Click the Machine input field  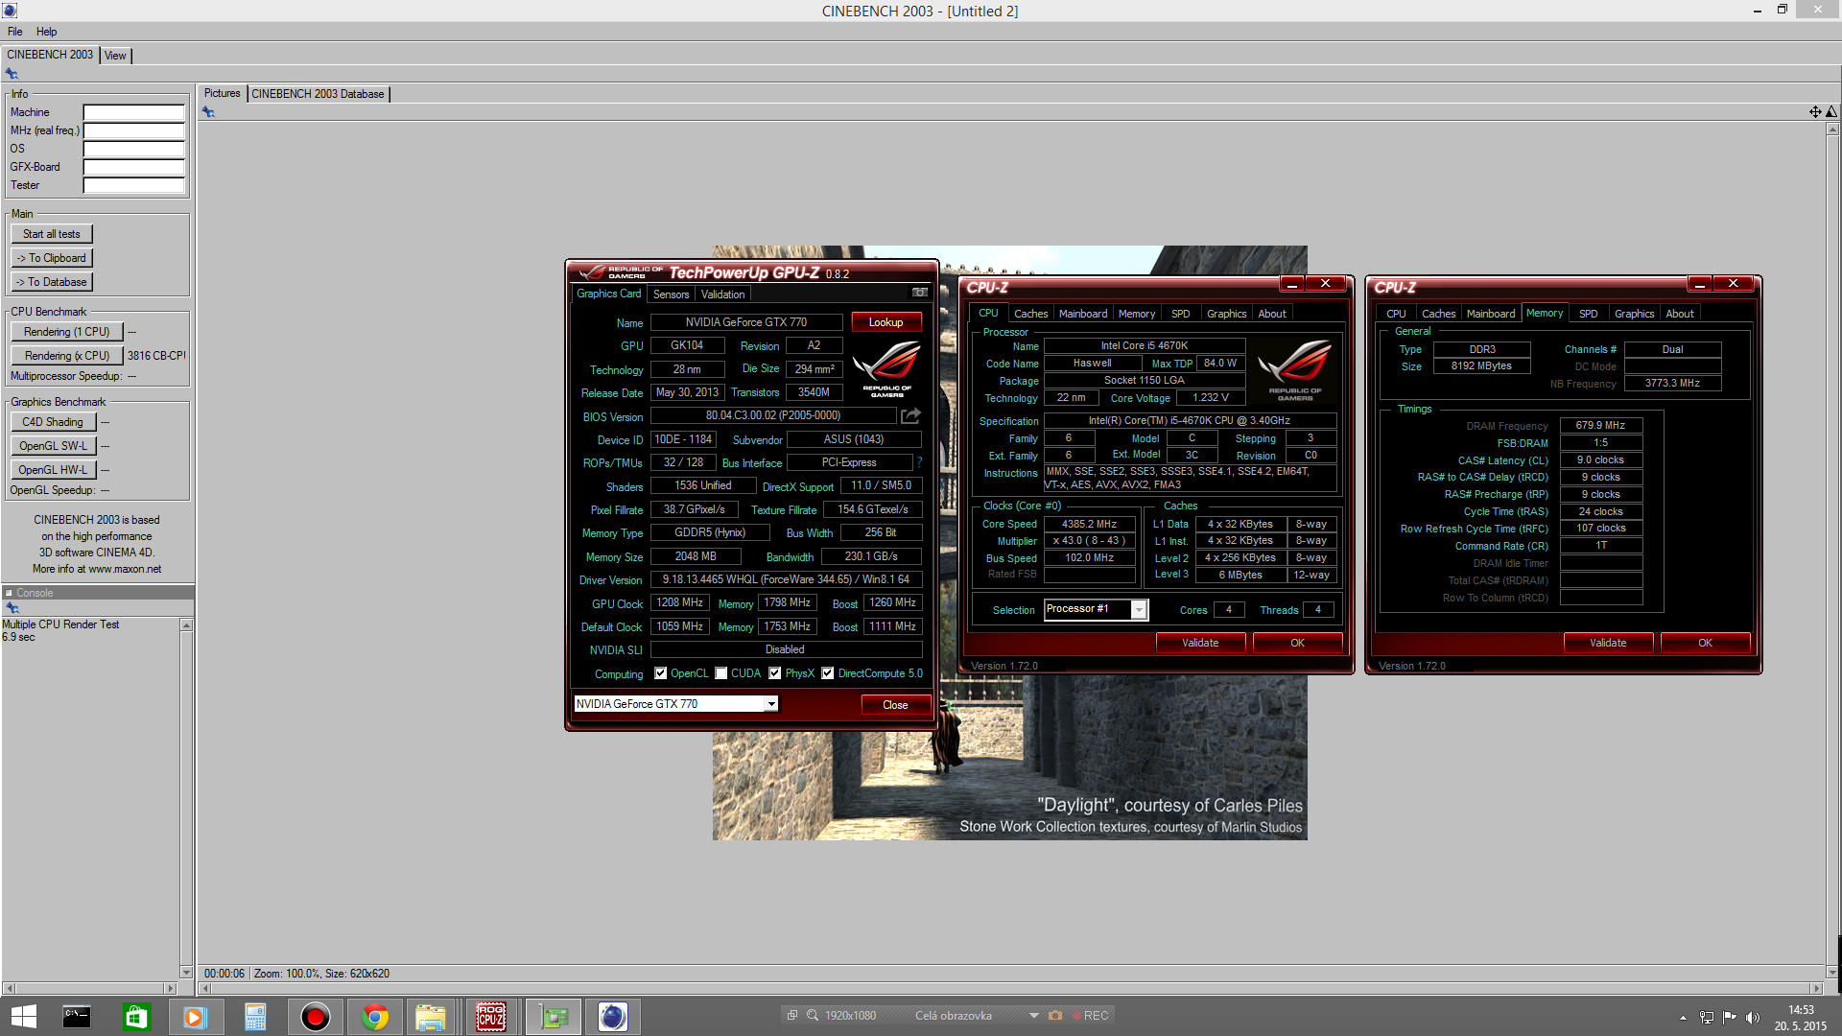(x=134, y=112)
